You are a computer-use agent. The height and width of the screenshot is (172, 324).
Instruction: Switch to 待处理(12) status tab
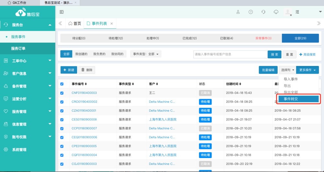coord(116,38)
